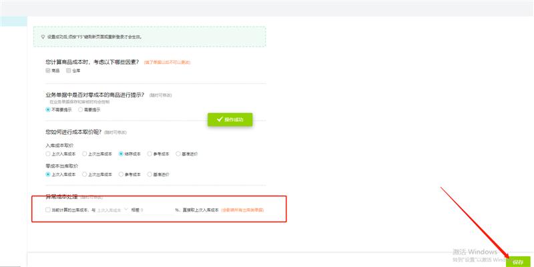Choose 上次入库成本 under 零成本出库取价
534x267 pixels.
[x=48, y=174]
